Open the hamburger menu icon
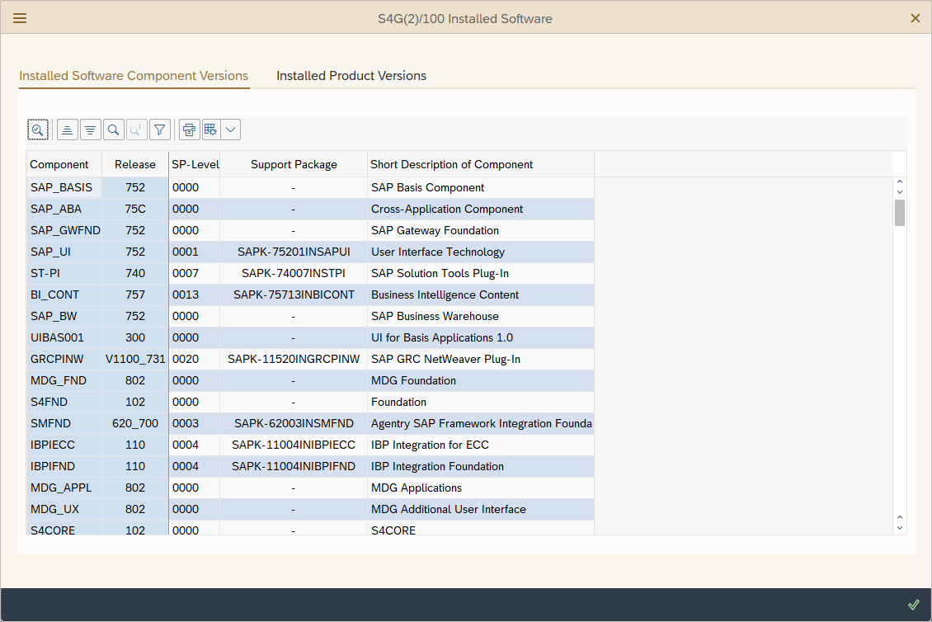The height and width of the screenshot is (622, 932). point(20,18)
